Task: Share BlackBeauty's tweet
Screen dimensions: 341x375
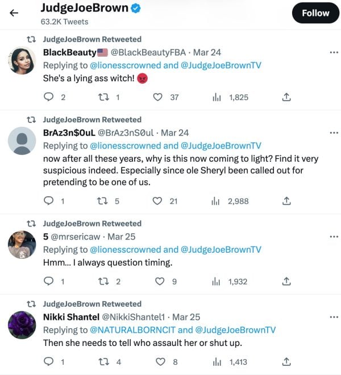Action: tap(286, 97)
